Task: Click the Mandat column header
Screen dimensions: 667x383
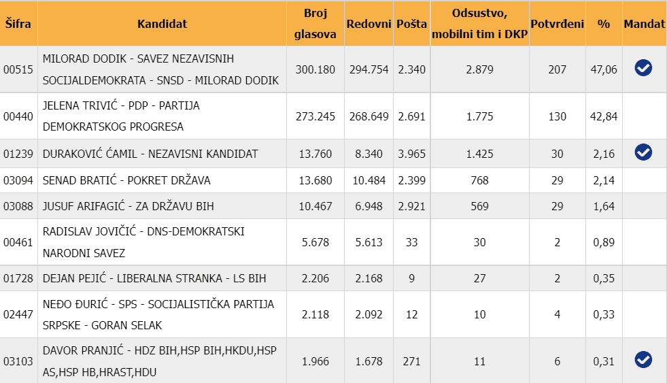Action: [x=644, y=24]
